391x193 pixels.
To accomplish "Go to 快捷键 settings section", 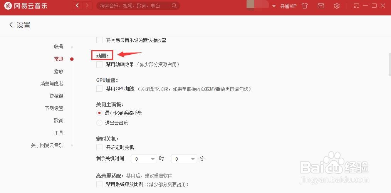I will coord(56,96).
